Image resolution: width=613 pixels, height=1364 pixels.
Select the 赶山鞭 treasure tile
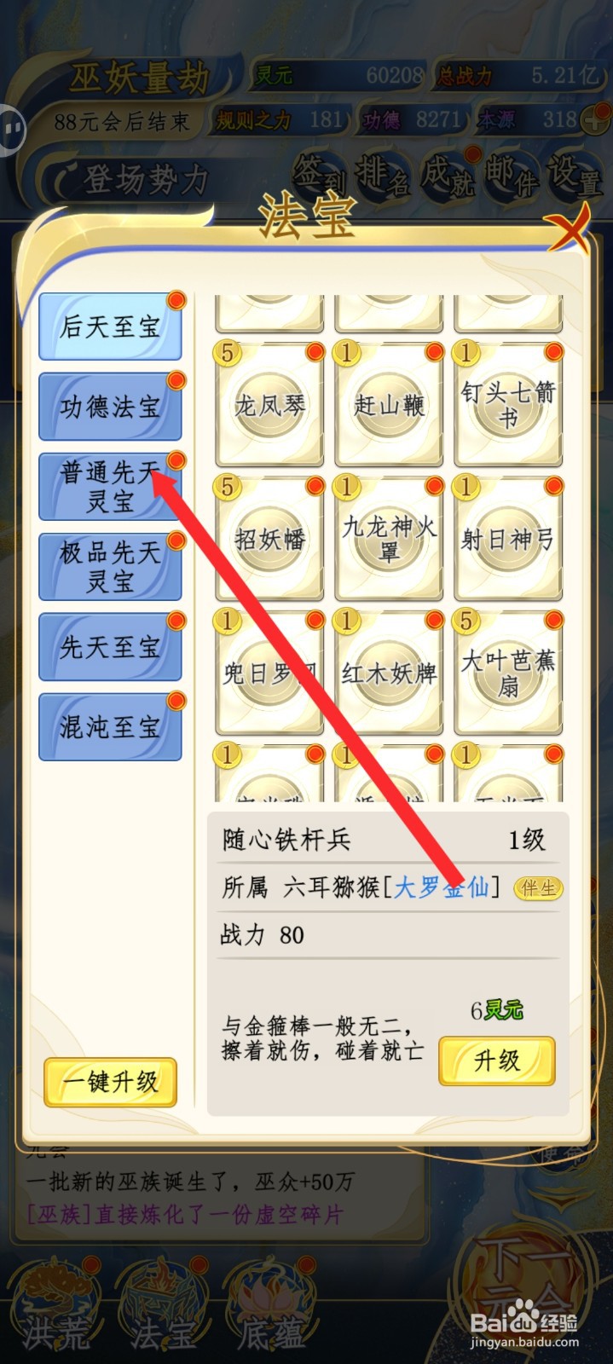click(389, 404)
